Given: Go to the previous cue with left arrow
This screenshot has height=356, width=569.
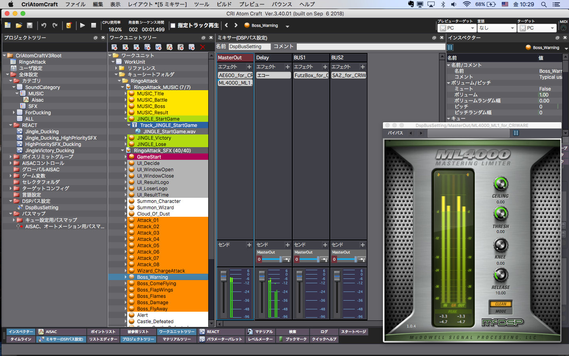Looking at the screenshot, I should [x=226, y=25].
